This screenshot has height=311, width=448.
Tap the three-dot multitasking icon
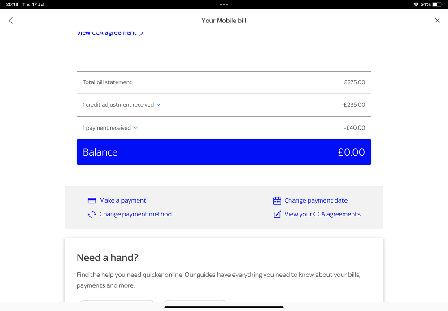224,4
